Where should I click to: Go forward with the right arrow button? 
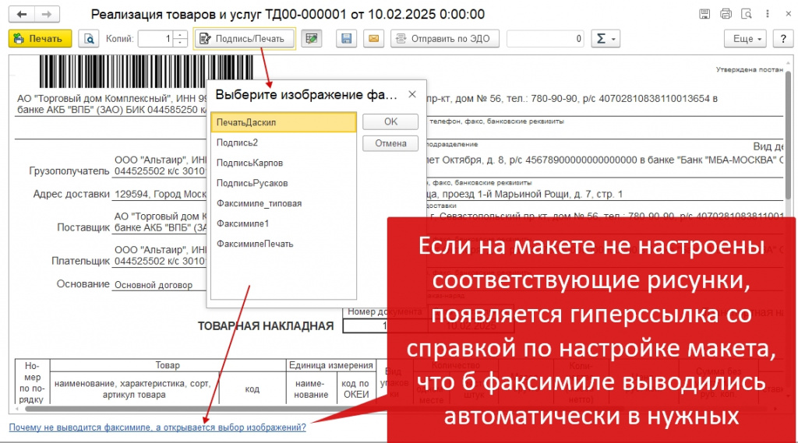click(x=47, y=14)
